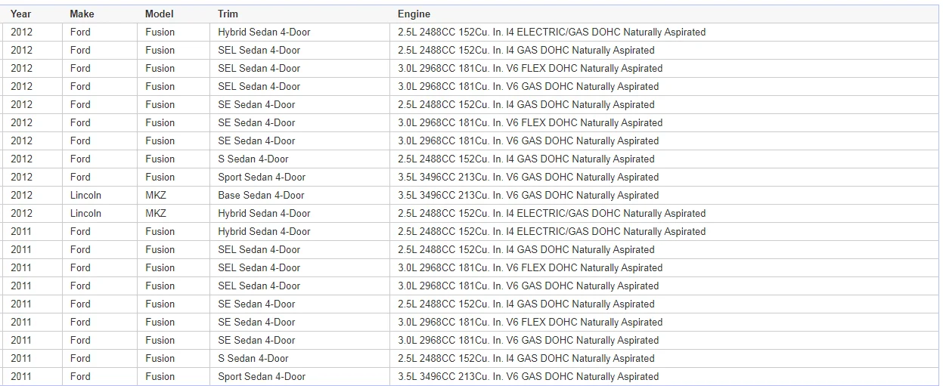This screenshot has width=943, height=386.
Task: Select the Engine column header
Action: (414, 14)
